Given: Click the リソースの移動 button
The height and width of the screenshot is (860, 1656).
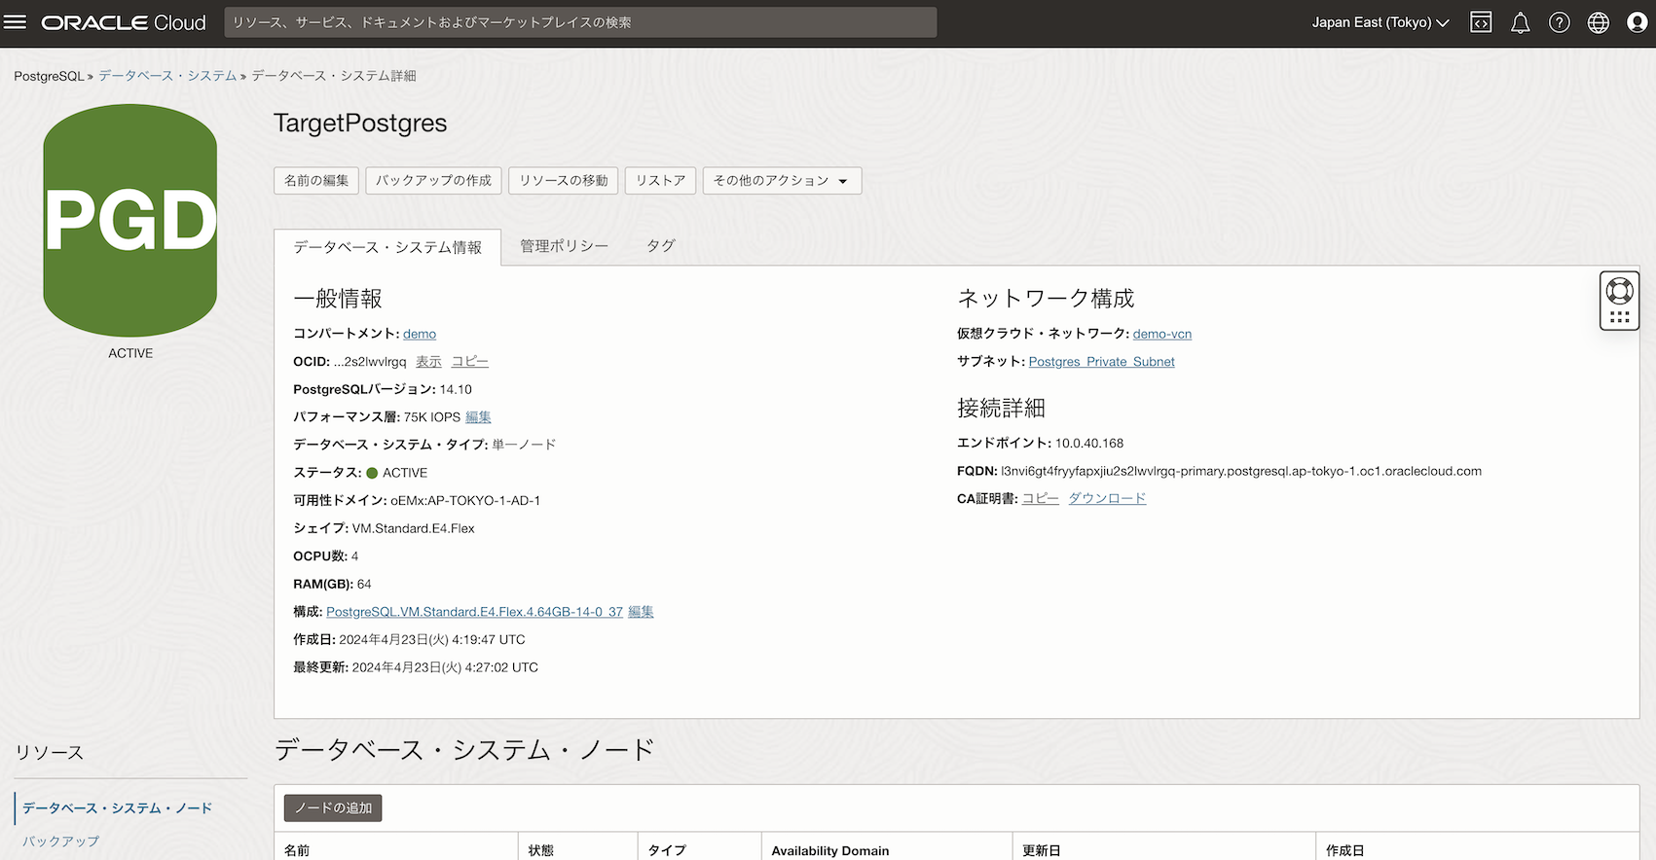Looking at the screenshot, I should [564, 181].
